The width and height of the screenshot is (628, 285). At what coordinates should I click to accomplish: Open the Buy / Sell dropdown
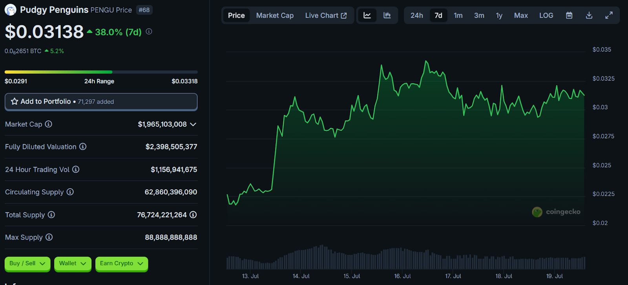pyautogui.click(x=27, y=263)
